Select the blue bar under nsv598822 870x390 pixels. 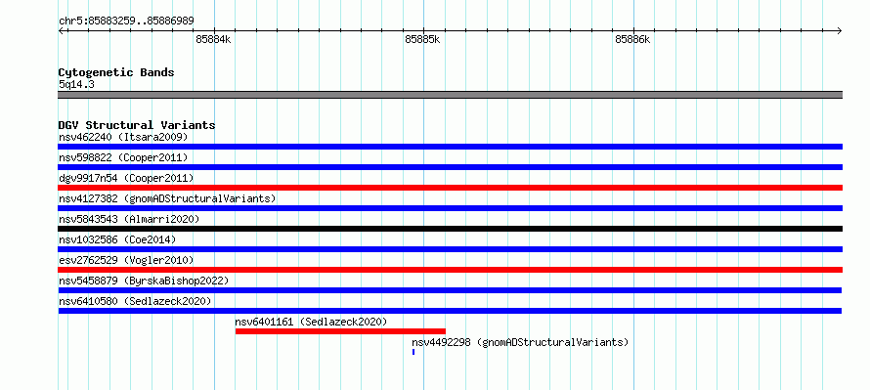450,167
